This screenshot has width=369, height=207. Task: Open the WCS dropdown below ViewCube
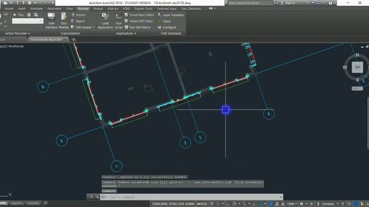pyautogui.click(x=357, y=89)
